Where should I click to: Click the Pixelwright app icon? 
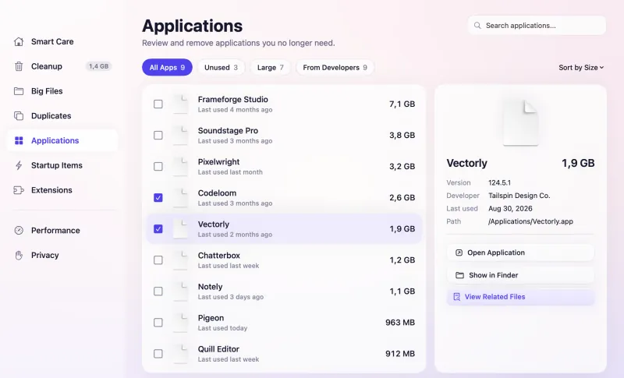coord(180,167)
